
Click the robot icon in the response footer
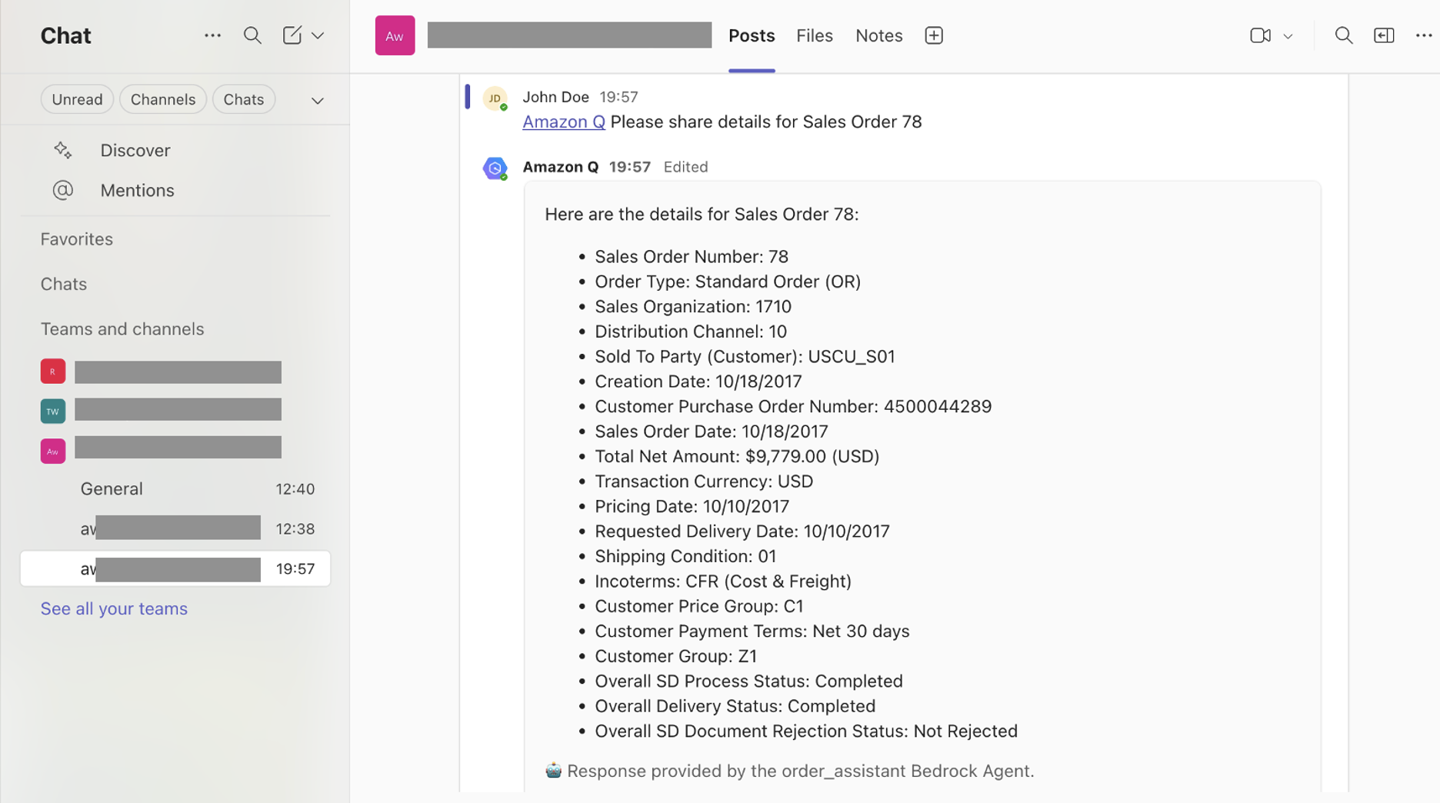coord(554,770)
